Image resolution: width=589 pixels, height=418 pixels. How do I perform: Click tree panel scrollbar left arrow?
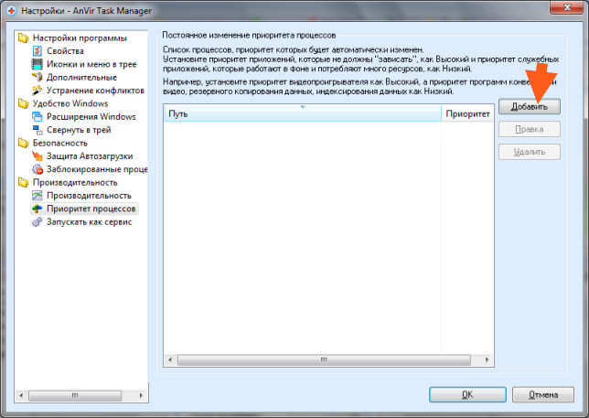click(21, 395)
